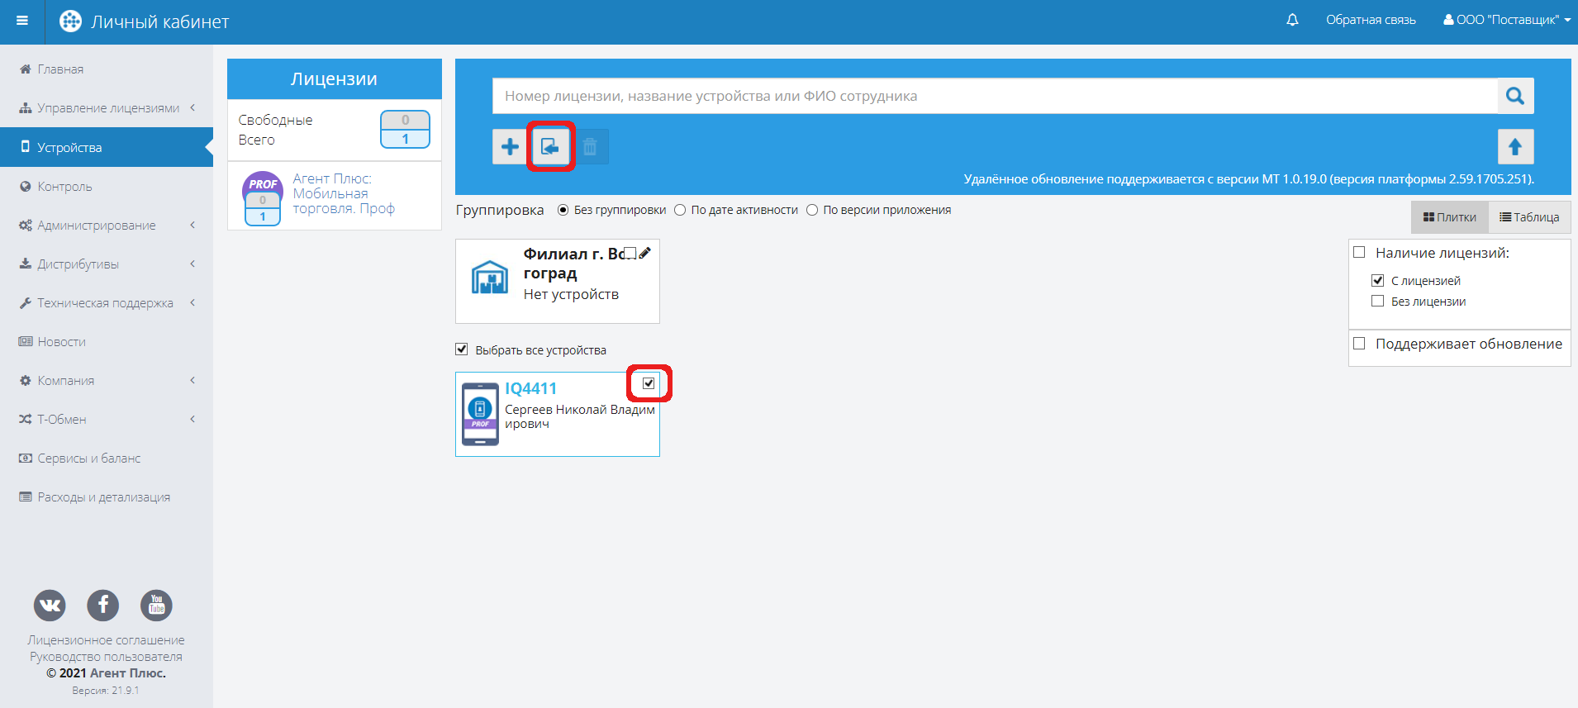1578x708 pixels.
Task: Expand Т-Обмен submenu
Action: (x=107, y=420)
